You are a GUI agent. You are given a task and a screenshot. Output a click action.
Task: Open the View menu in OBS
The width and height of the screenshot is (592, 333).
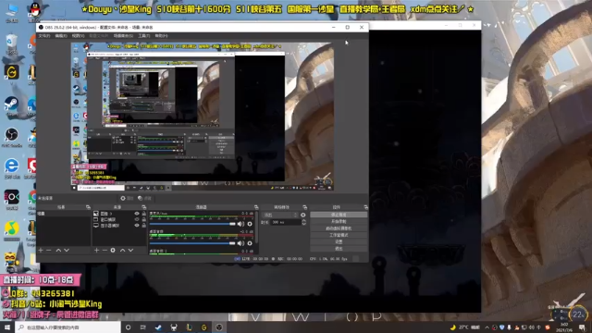(78, 36)
